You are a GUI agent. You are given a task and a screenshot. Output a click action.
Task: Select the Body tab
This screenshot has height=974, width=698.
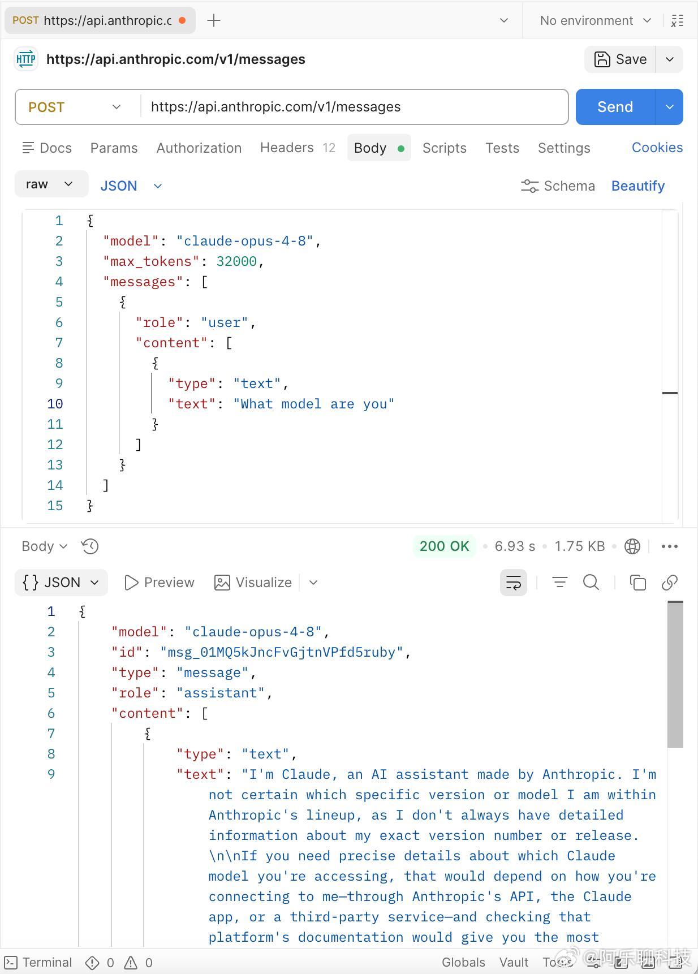click(379, 148)
